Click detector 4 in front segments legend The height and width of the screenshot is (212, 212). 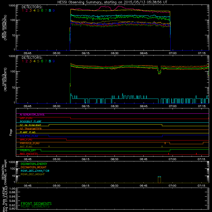pos(34,11)
